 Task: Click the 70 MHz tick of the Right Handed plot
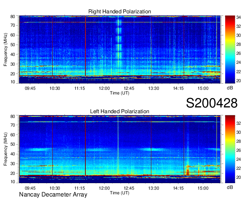pos(13,25)
